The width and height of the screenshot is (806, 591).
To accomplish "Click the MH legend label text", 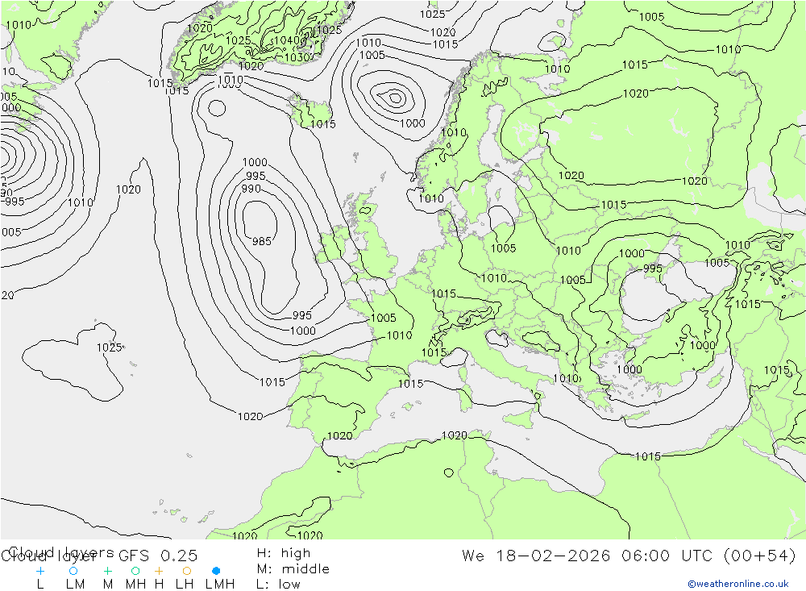I will tap(135, 585).
